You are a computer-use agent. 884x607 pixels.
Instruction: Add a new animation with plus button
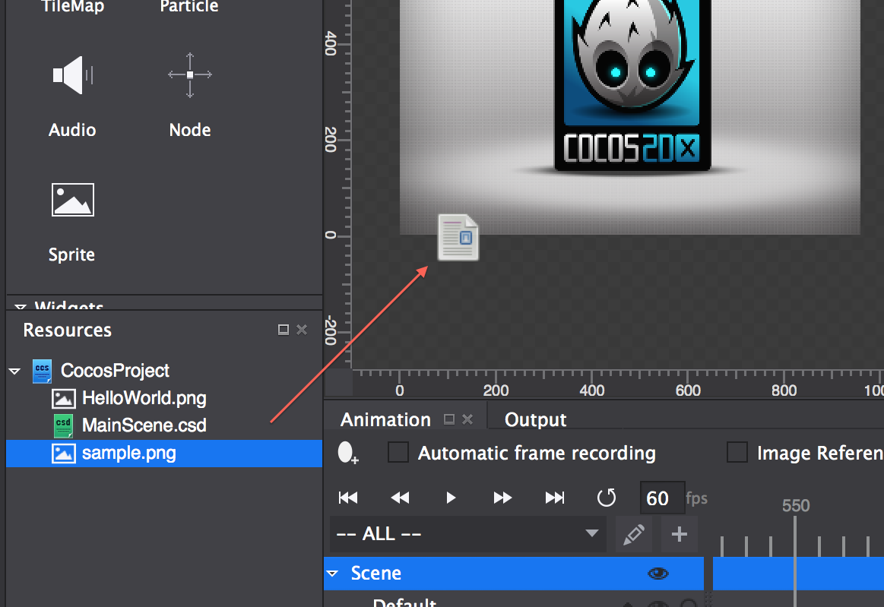click(x=680, y=534)
